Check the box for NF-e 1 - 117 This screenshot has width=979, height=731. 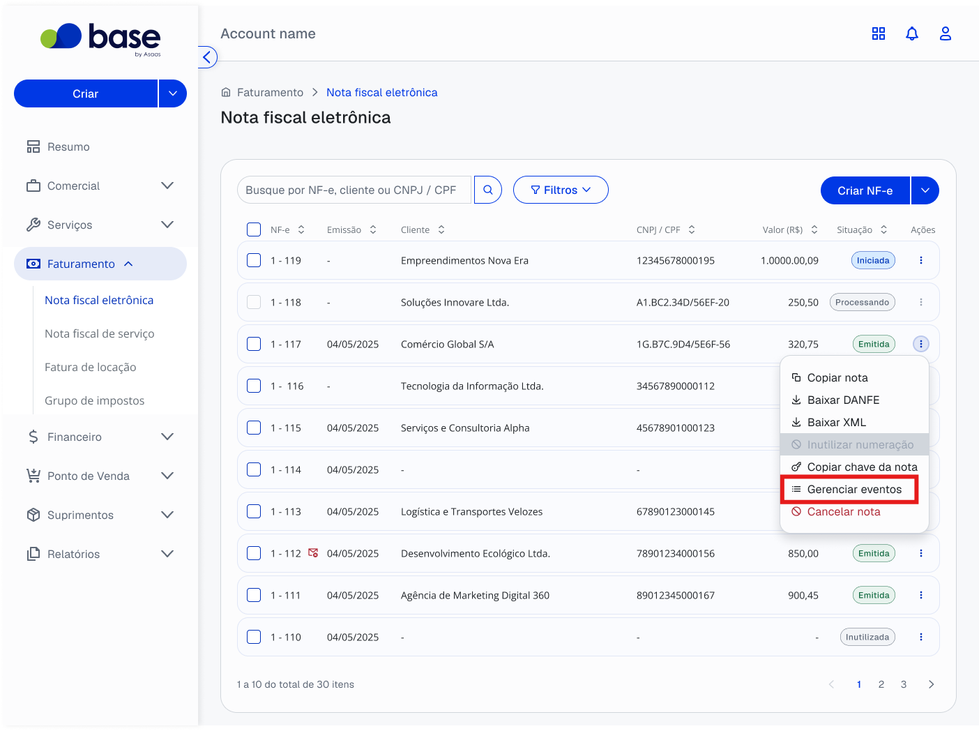tap(254, 344)
